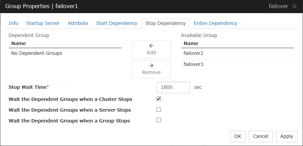Screen dimensions: 303x146
Task: Enable waiting for Dependent Groups when Group Stops
Action: pyautogui.click(x=159, y=120)
